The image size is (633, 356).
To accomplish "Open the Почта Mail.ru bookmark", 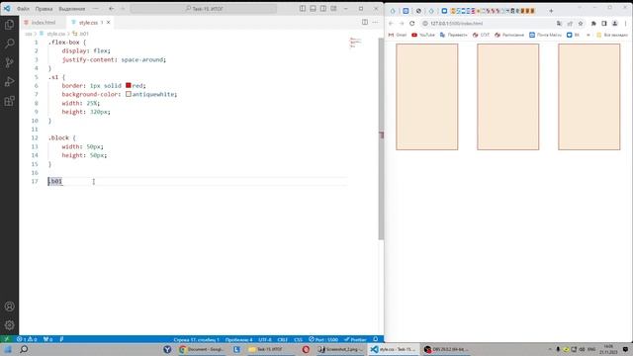I will [545, 36].
